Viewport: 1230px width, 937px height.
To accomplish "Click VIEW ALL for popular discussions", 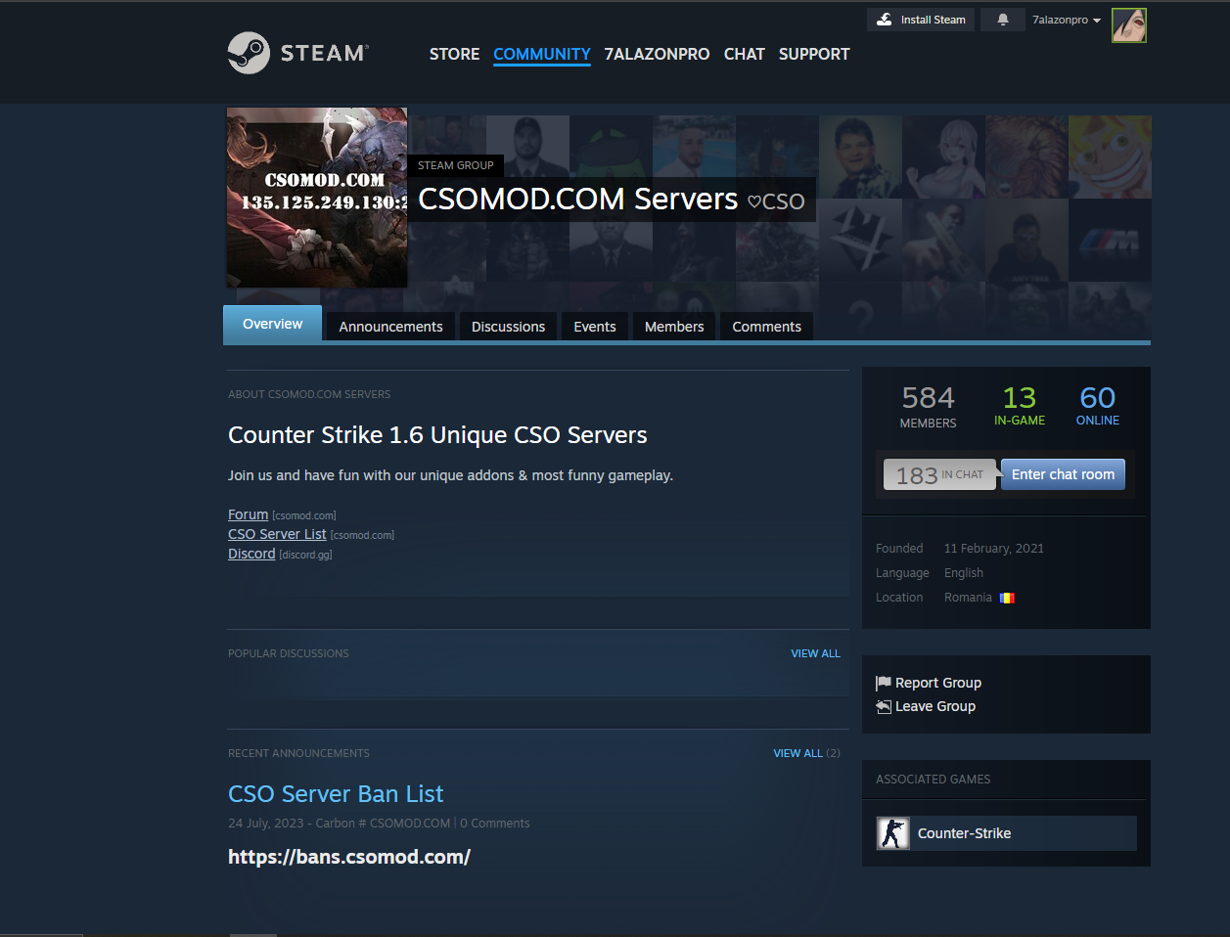I will click(815, 653).
